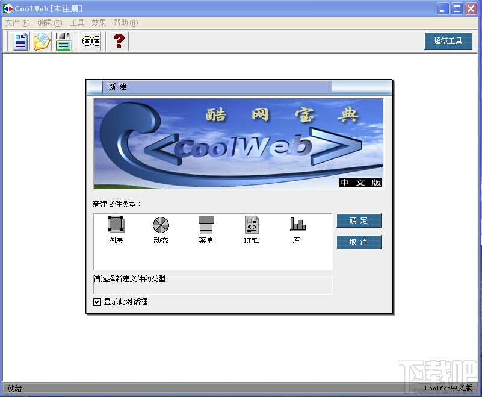This screenshot has height=397, width=482.
Task: Click the CoolWeb banner image
Action: pyautogui.click(x=238, y=143)
